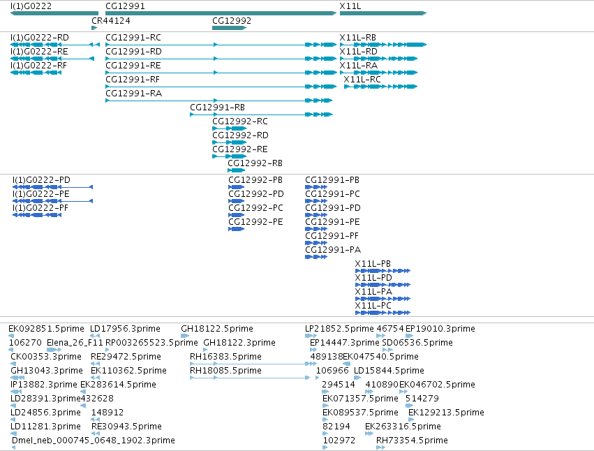Select the CR44124 gene label
The height and width of the screenshot is (451, 594).
click(110, 21)
